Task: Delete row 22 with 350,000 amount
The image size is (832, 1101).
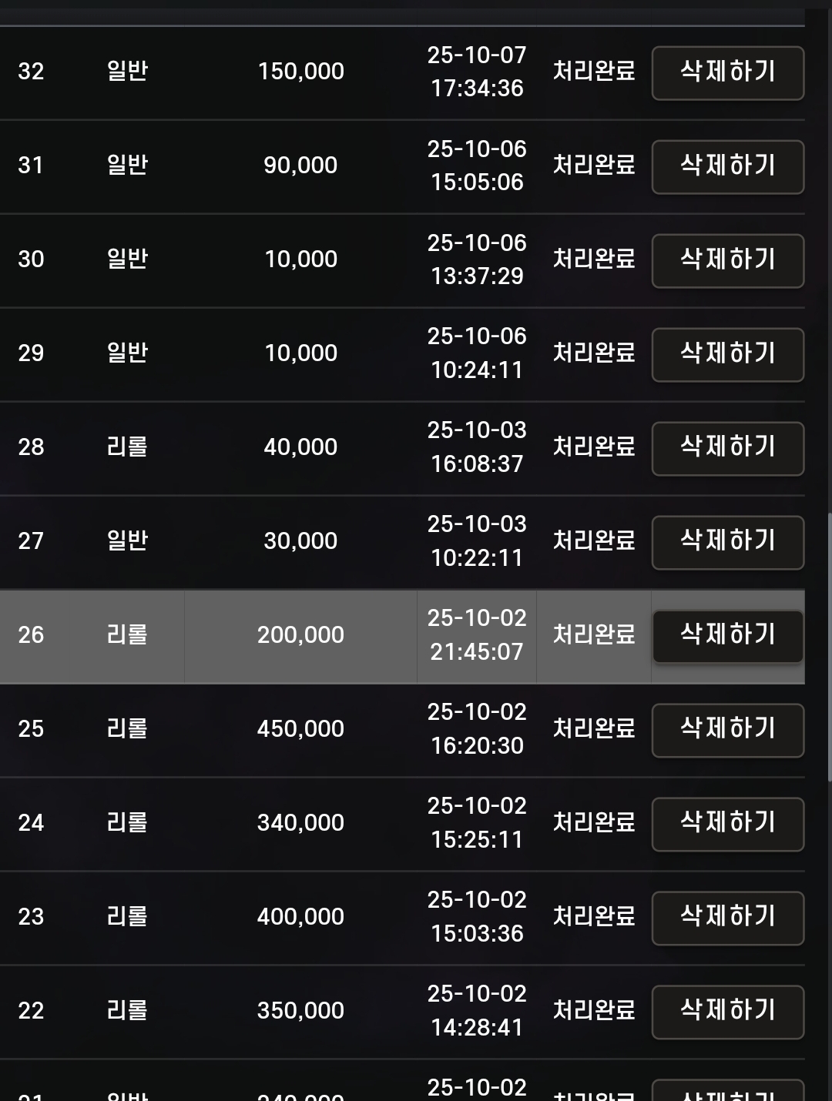Action: coord(728,1012)
